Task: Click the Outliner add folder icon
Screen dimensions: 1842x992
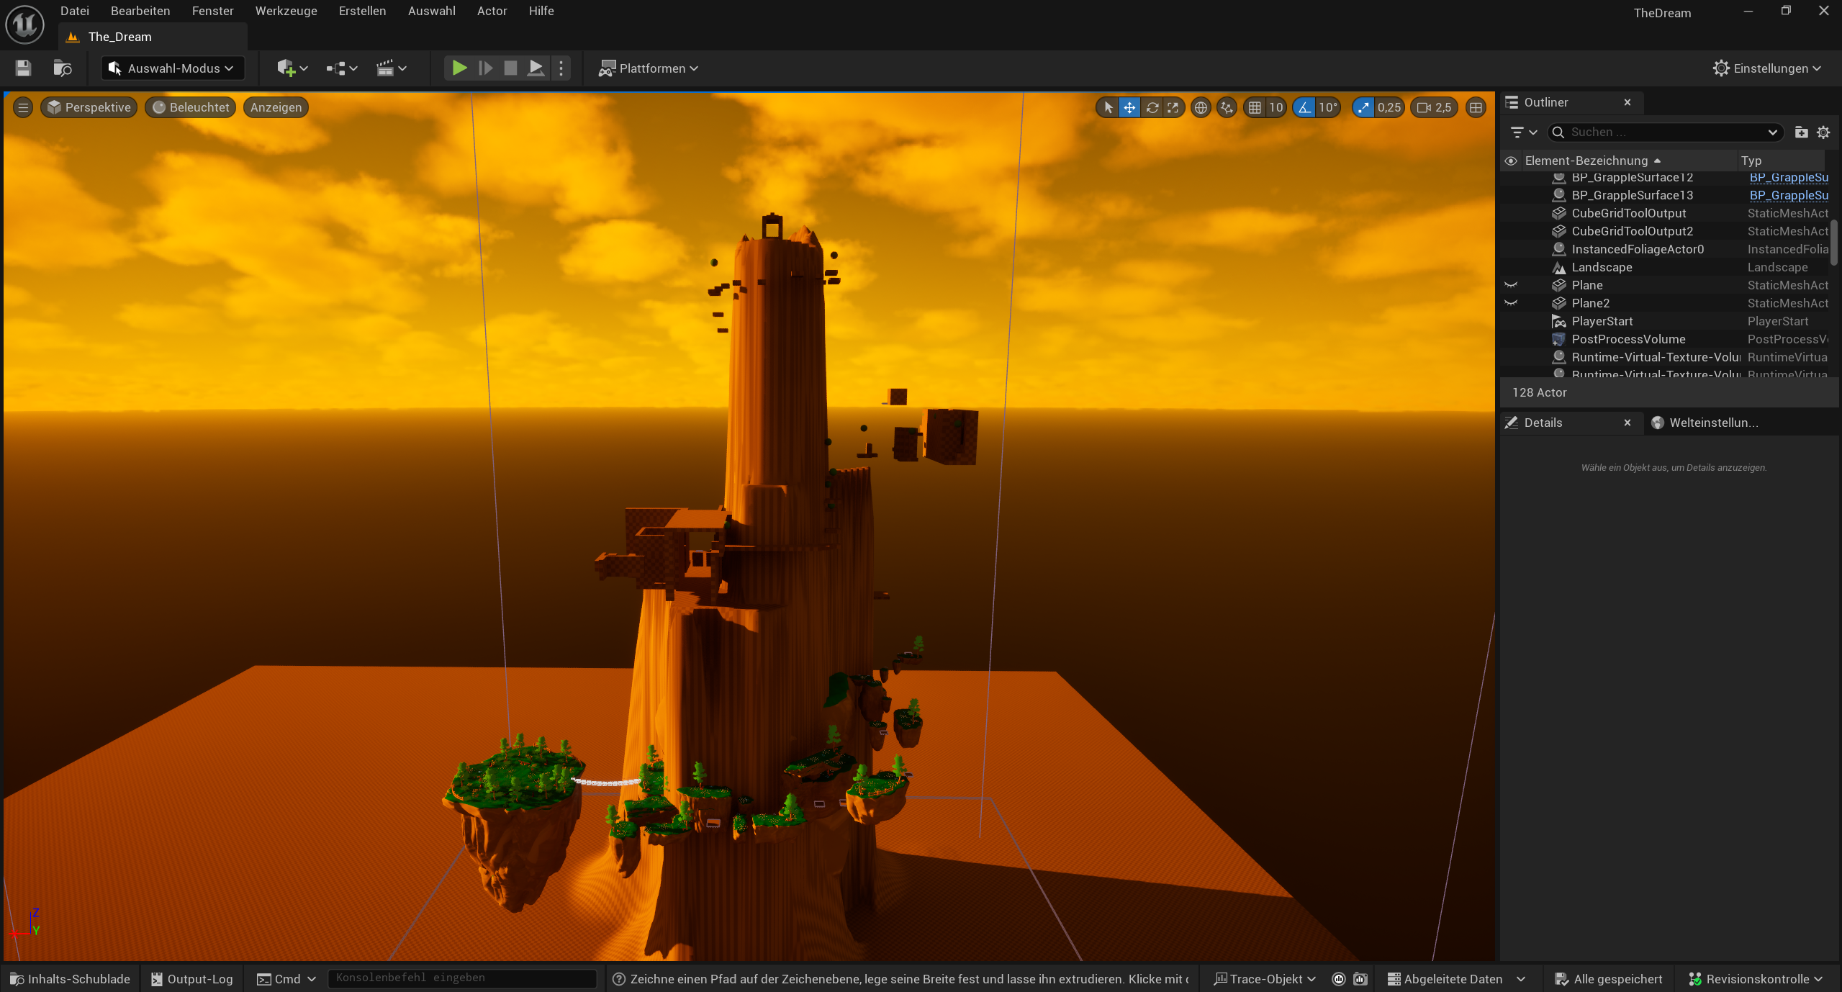Action: tap(1801, 132)
